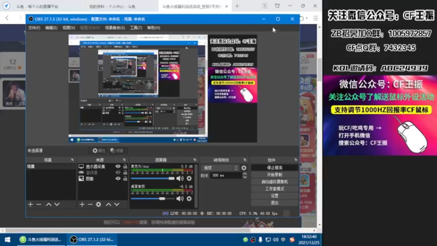The image size is (437, 246).
Task: Open the 工具(T) menu
Action: pos(136,28)
